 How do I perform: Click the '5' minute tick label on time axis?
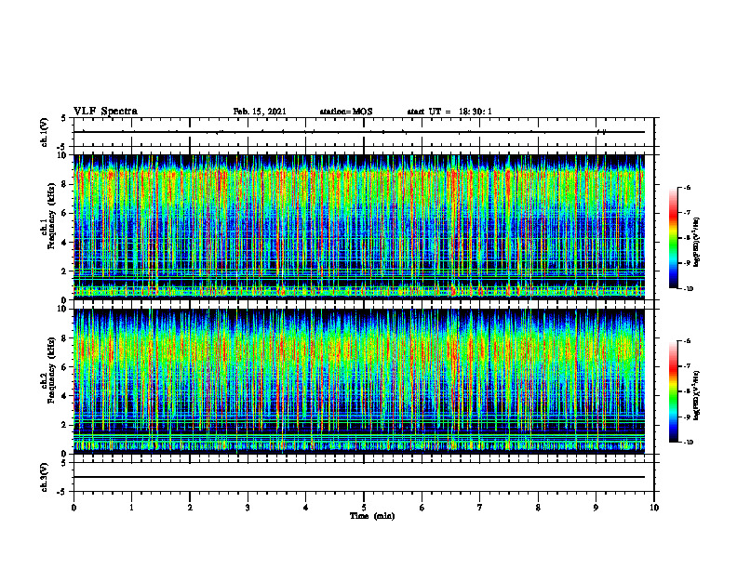click(364, 508)
